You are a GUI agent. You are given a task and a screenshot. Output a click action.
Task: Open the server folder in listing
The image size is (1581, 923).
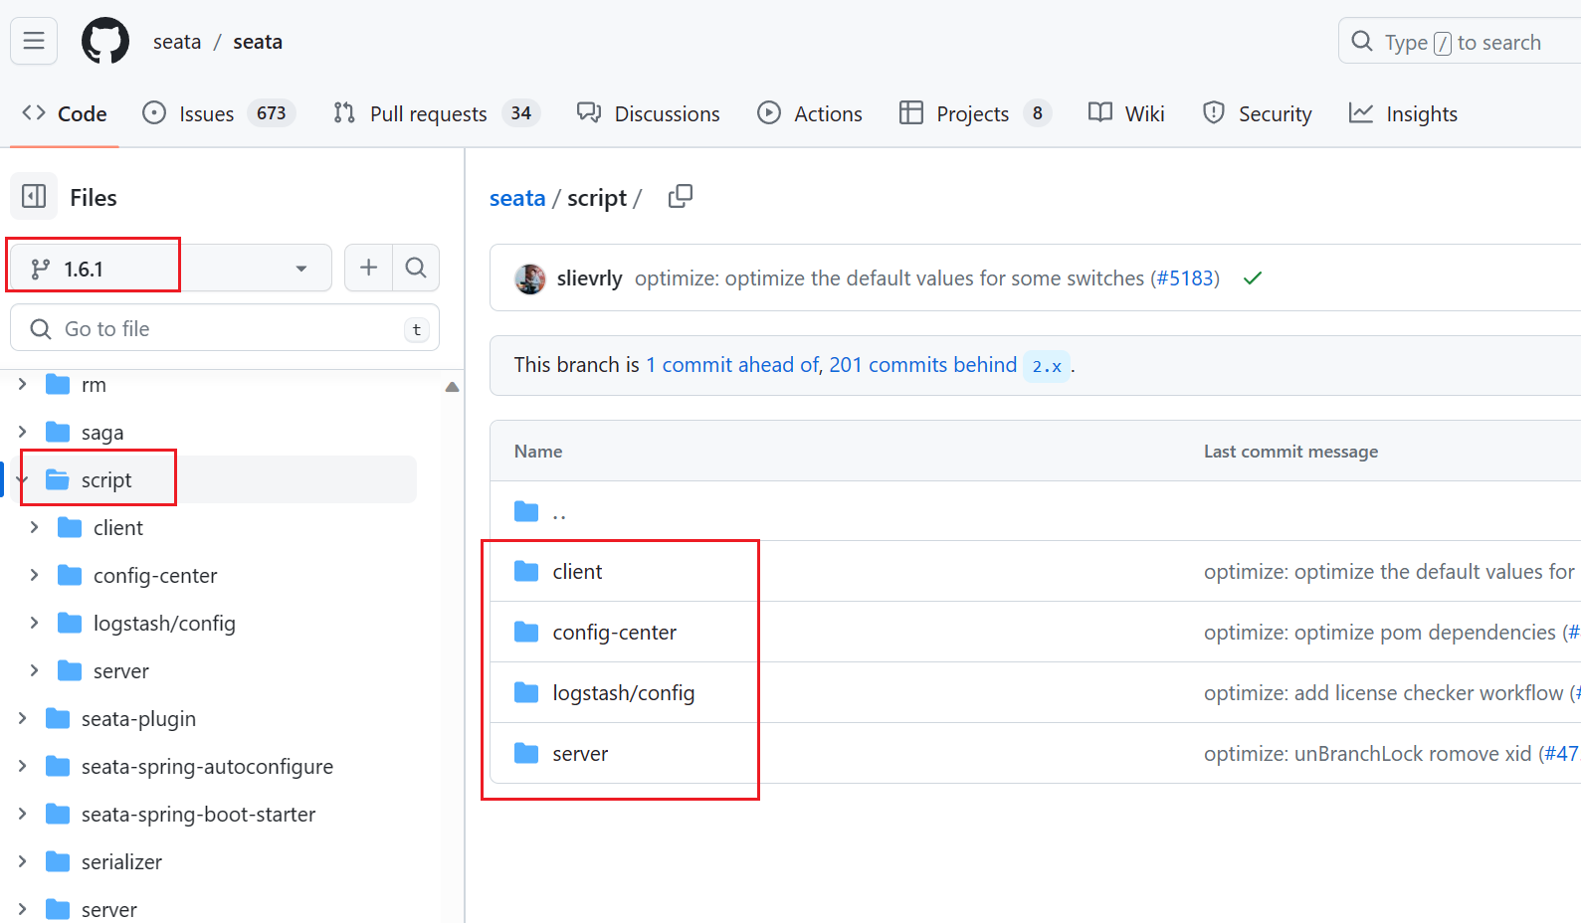click(580, 754)
